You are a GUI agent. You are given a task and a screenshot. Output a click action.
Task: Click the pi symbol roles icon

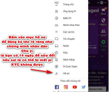[x=56, y=32]
